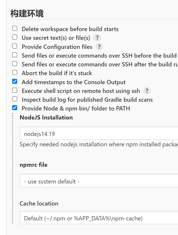The height and width of the screenshot is (235, 178).
Task: Expand the npmrc file dropdown
Action: coord(98,181)
